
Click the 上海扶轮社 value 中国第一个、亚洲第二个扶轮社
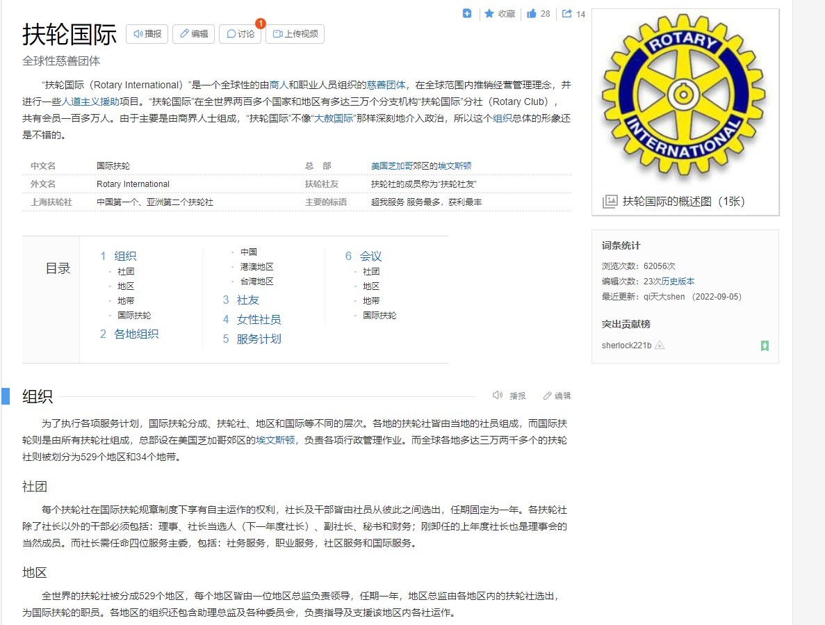pyautogui.click(x=155, y=202)
